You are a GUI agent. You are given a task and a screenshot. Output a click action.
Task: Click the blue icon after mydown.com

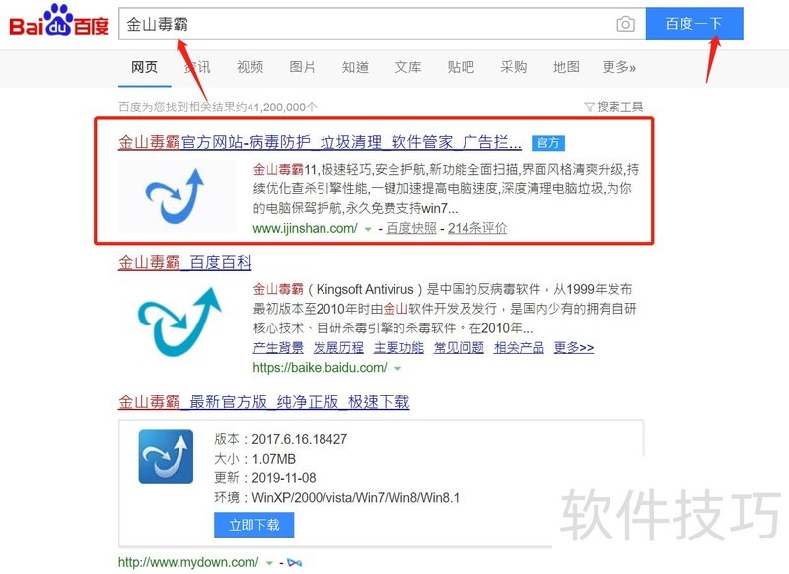pyautogui.click(x=294, y=562)
